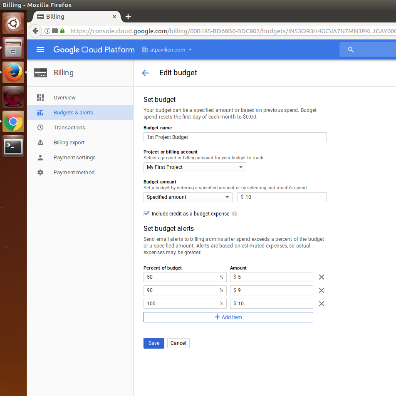Select Budgets & alerts in the sidebar
The image size is (396, 396).
point(80,113)
